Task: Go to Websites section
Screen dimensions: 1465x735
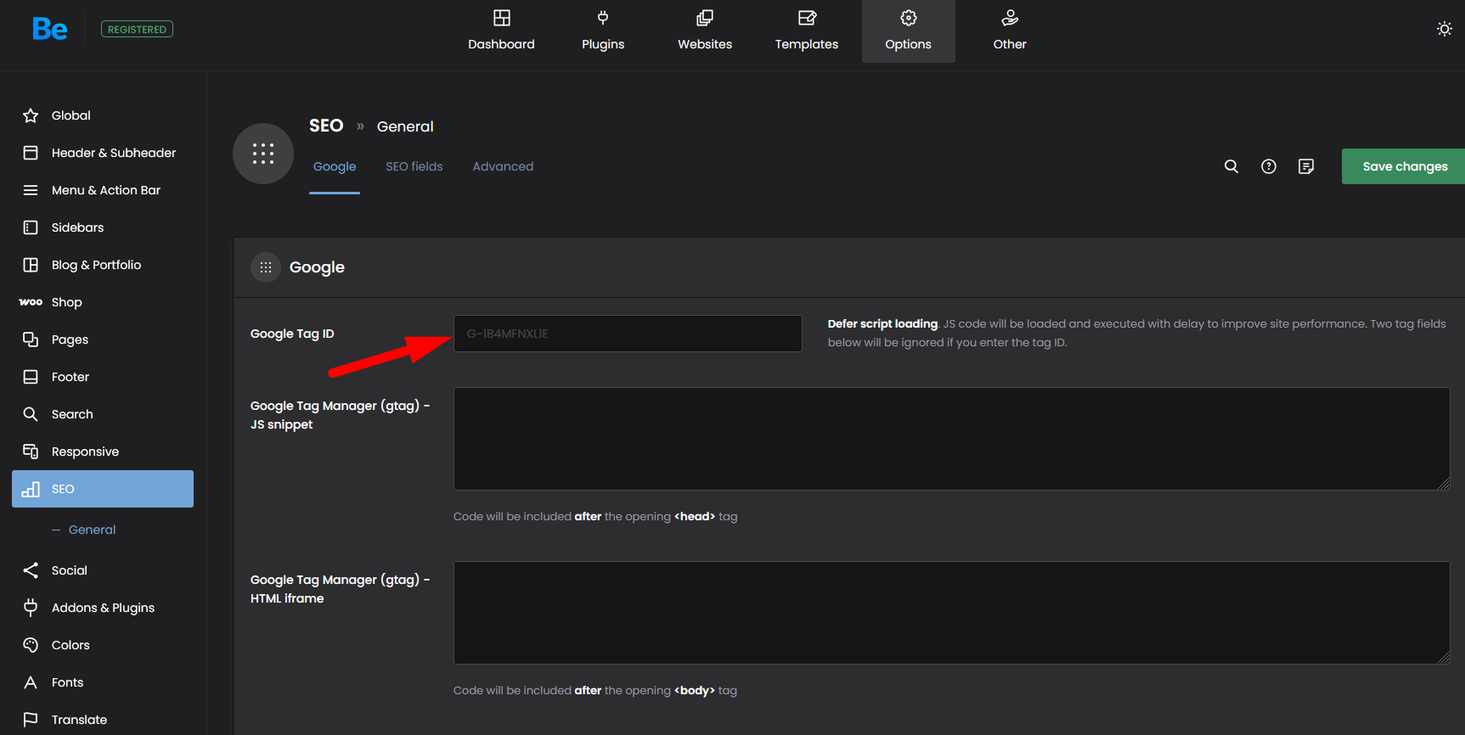Action: point(704,31)
